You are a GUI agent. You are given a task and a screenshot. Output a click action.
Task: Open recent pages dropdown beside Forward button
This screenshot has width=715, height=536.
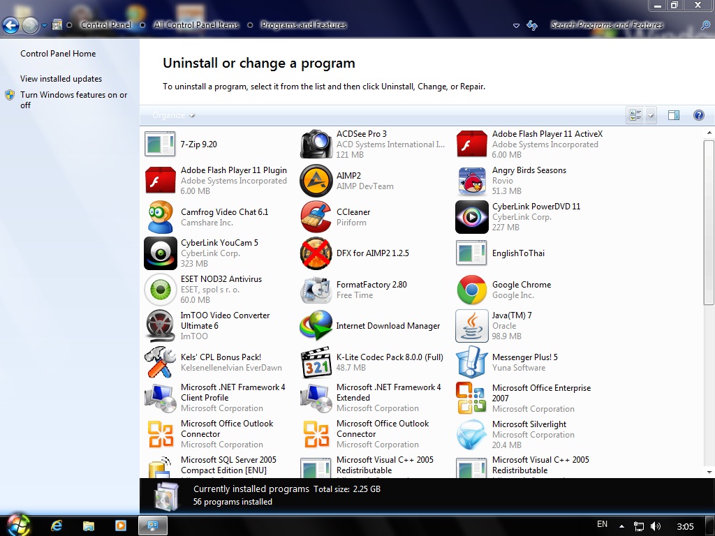[x=44, y=26]
